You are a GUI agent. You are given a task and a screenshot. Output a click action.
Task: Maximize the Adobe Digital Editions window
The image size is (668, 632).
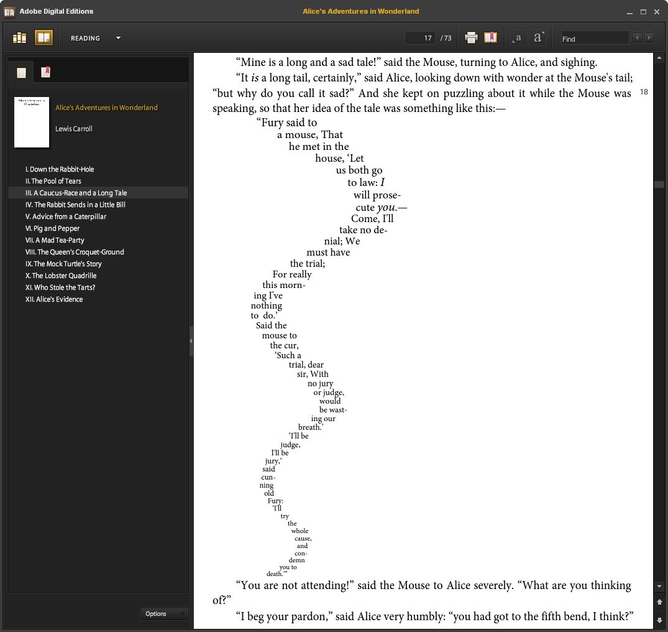click(643, 12)
